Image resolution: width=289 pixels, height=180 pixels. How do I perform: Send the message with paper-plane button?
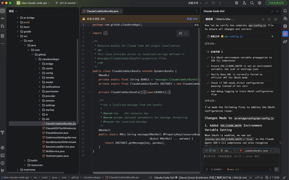click(277, 170)
